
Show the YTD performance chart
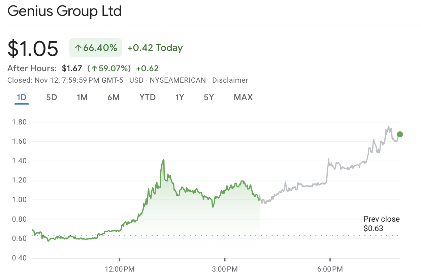pos(147,97)
